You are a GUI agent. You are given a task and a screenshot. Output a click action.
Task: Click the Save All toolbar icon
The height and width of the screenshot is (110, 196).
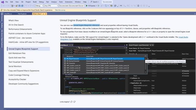click(22, 6)
